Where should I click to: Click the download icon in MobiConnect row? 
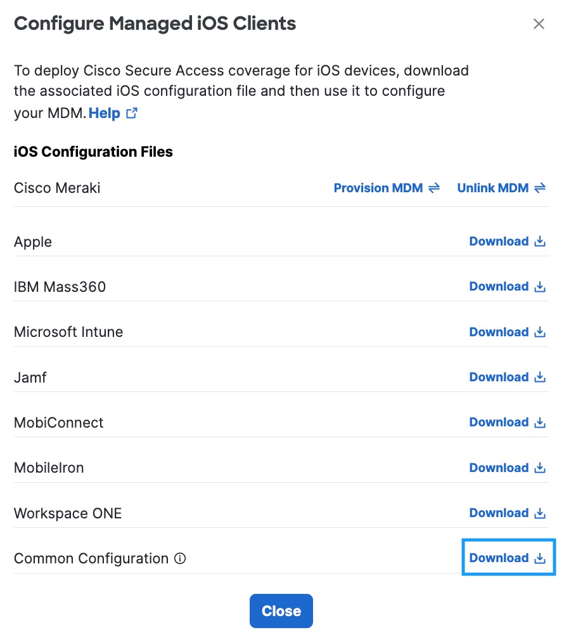[540, 423]
